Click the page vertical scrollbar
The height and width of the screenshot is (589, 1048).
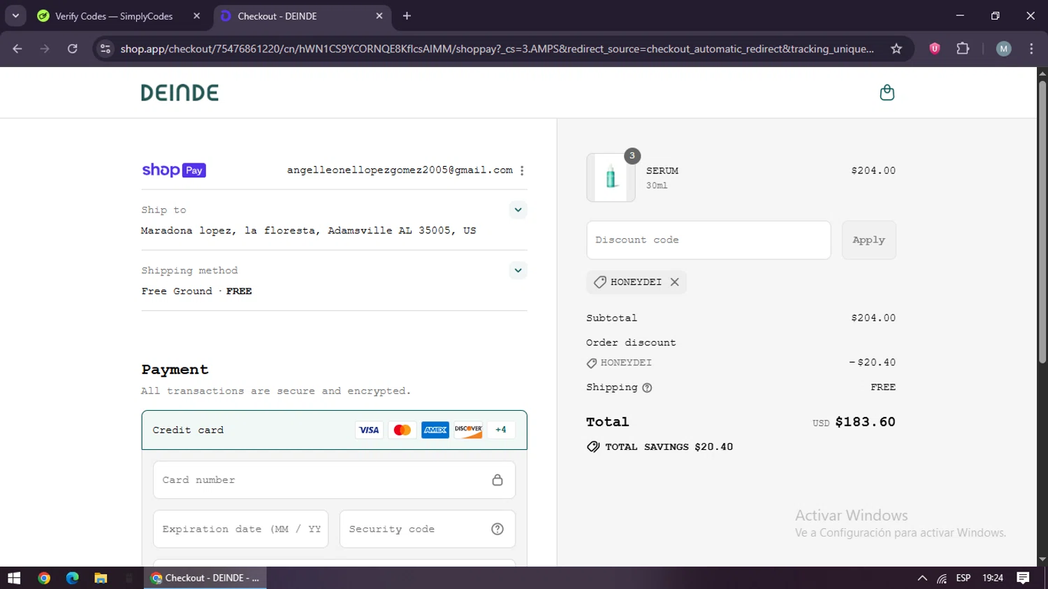(x=1042, y=222)
